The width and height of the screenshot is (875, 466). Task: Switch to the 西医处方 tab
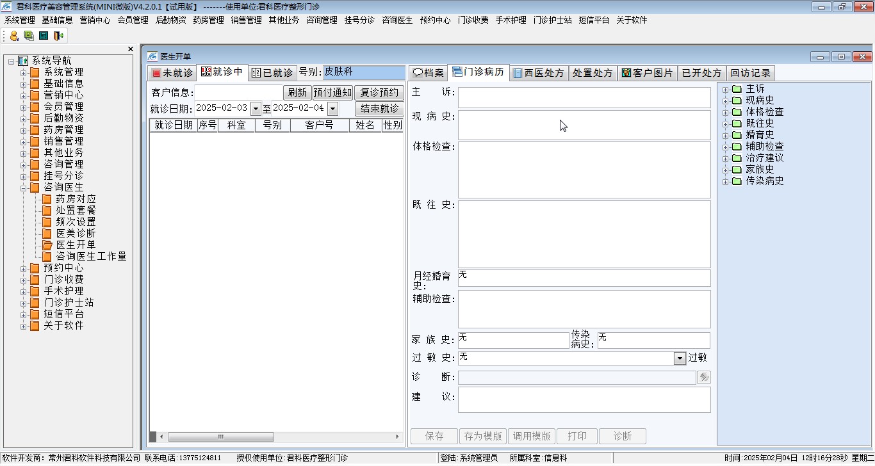(x=538, y=73)
